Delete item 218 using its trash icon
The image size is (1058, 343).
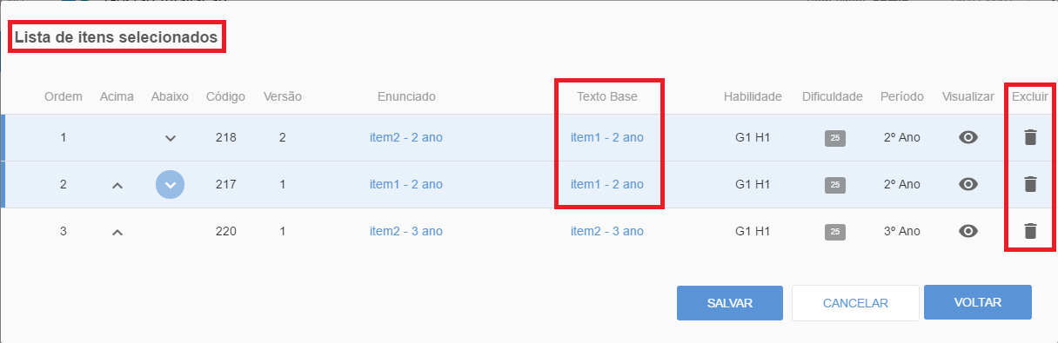click(1030, 137)
